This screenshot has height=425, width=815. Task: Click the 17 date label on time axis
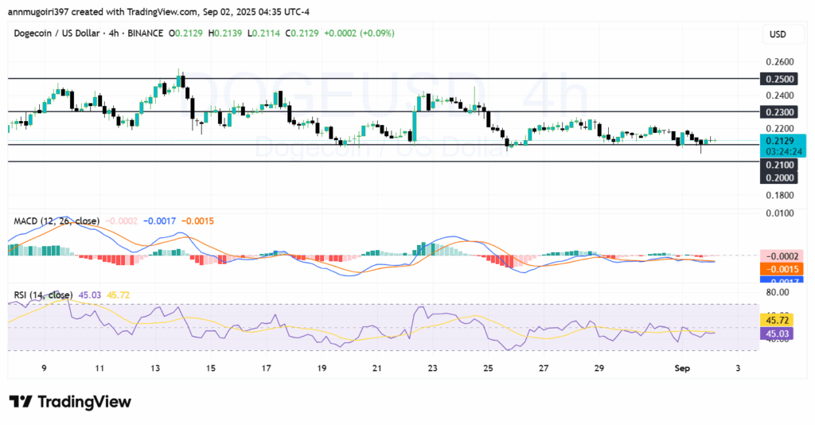[x=266, y=368]
